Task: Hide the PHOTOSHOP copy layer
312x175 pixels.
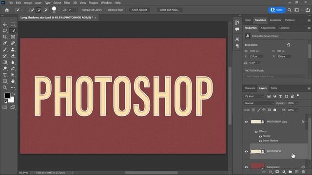Action: (x=246, y=122)
